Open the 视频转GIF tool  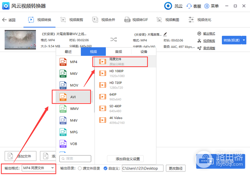click(x=136, y=20)
